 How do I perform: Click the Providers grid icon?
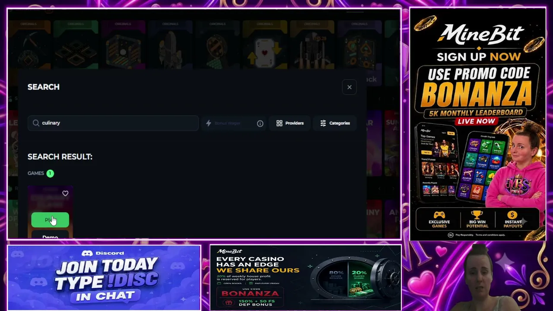pos(280,123)
